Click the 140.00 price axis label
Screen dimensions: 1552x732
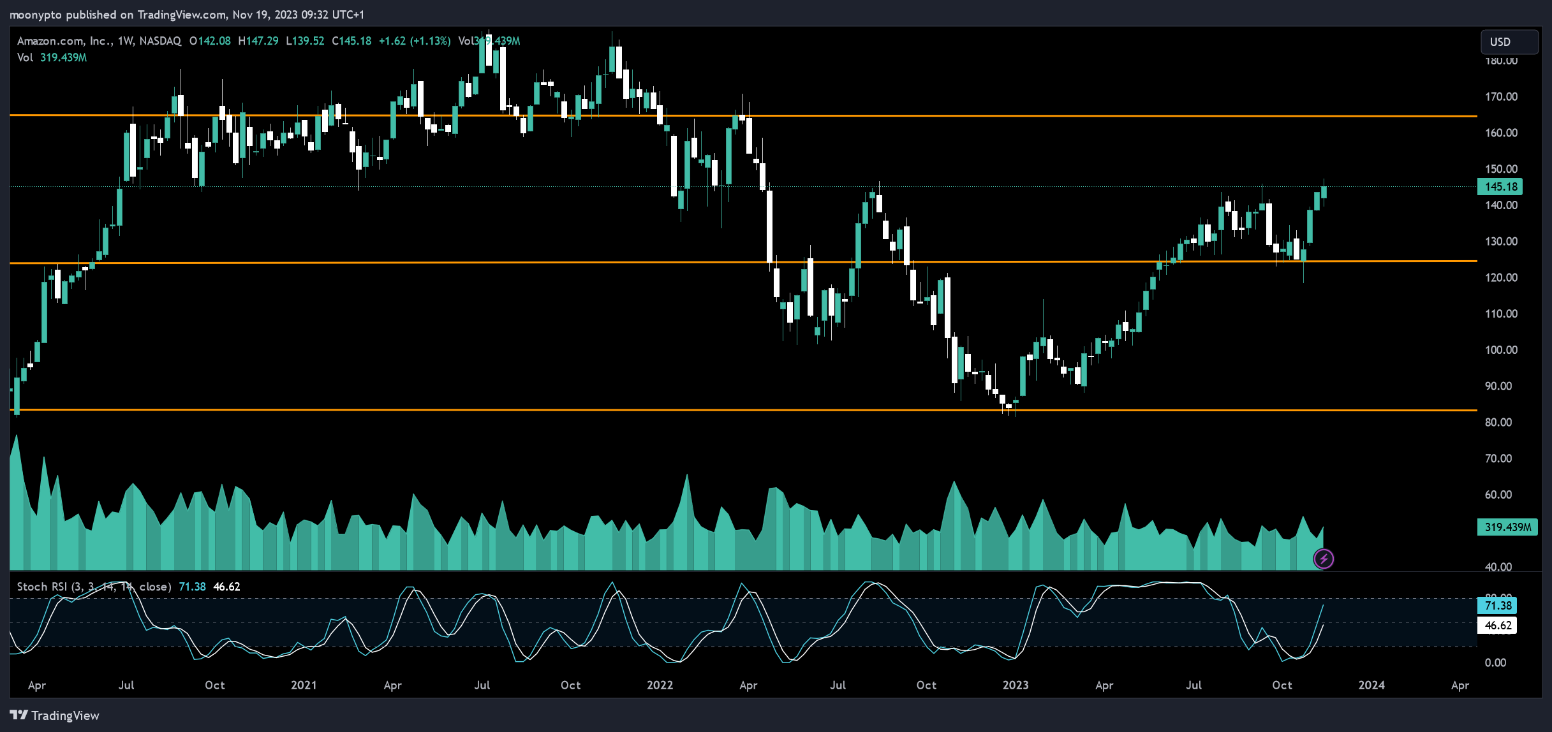pos(1501,205)
